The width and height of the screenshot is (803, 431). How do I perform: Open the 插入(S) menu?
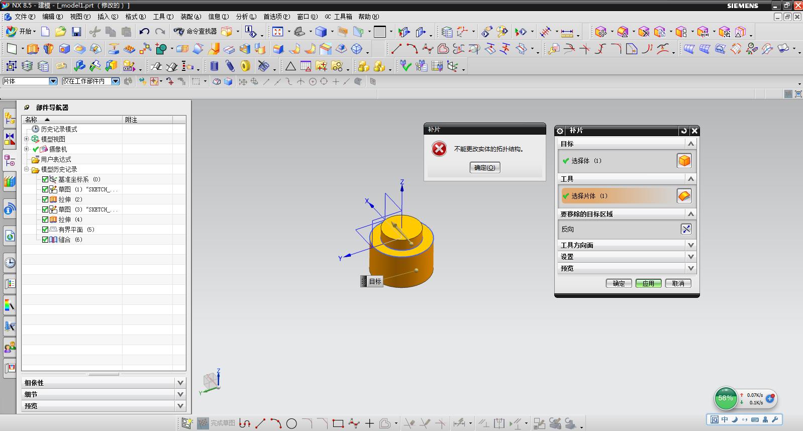coord(108,17)
